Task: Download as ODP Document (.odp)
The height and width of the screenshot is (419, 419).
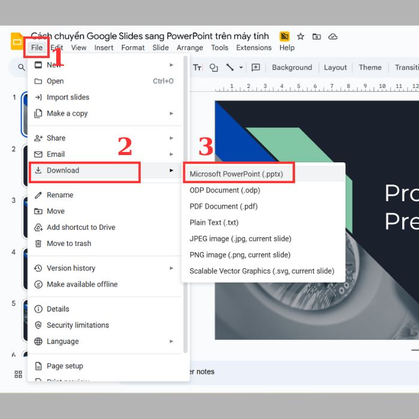Action: pos(263,190)
